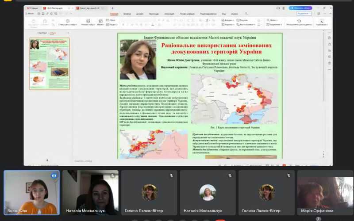Add a slide with the plus below thumbnails

click(x=47, y=160)
